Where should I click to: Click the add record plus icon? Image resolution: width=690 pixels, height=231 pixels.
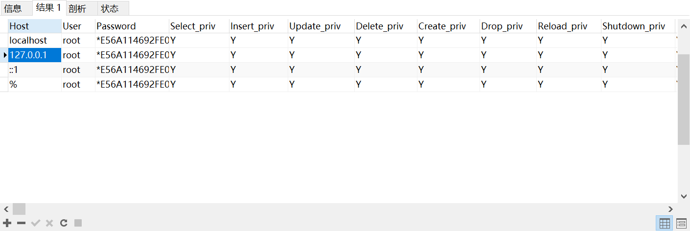7,223
